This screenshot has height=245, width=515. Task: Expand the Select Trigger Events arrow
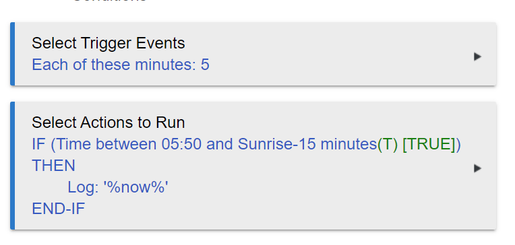tap(477, 57)
